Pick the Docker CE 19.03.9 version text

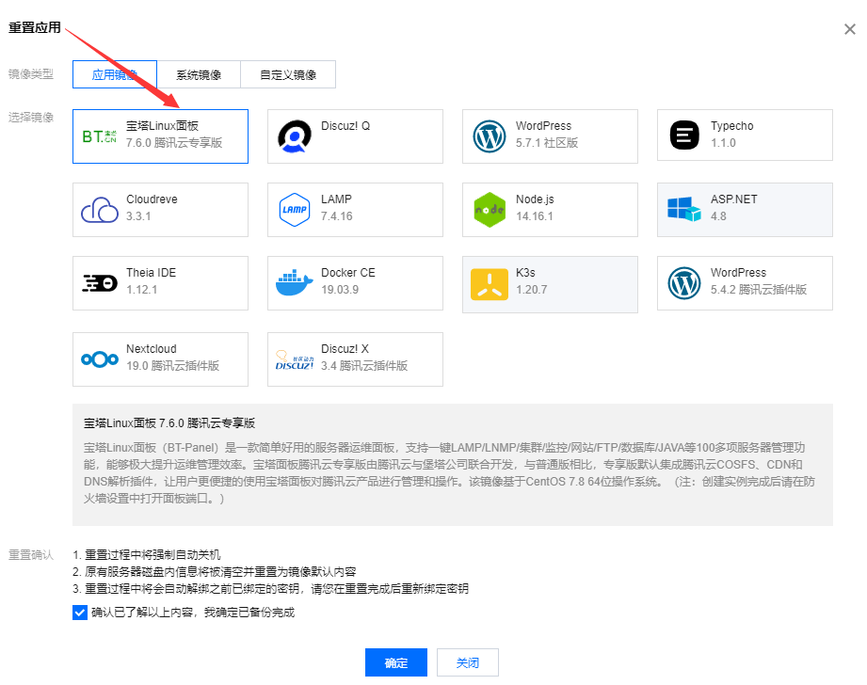click(x=340, y=290)
